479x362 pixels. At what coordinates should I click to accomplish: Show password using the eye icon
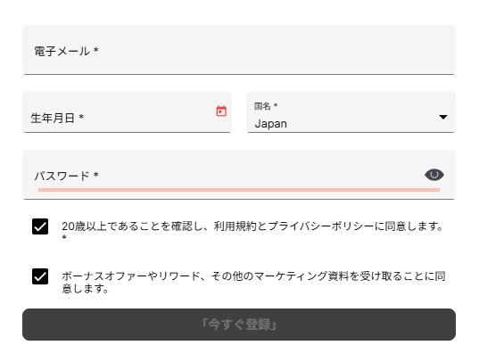434,175
